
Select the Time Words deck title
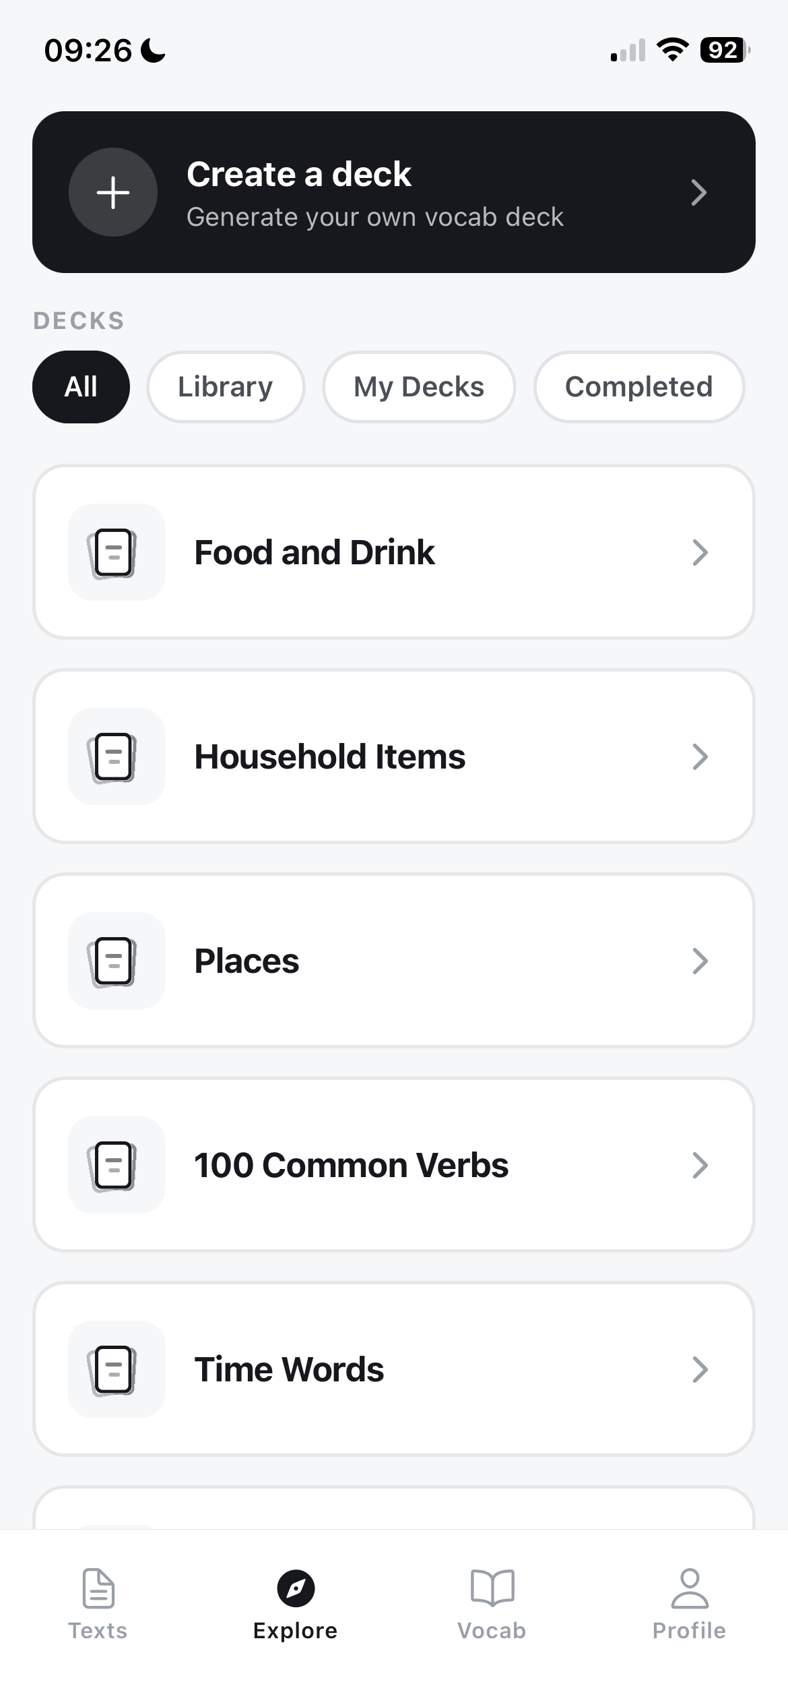tap(289, 1369)
